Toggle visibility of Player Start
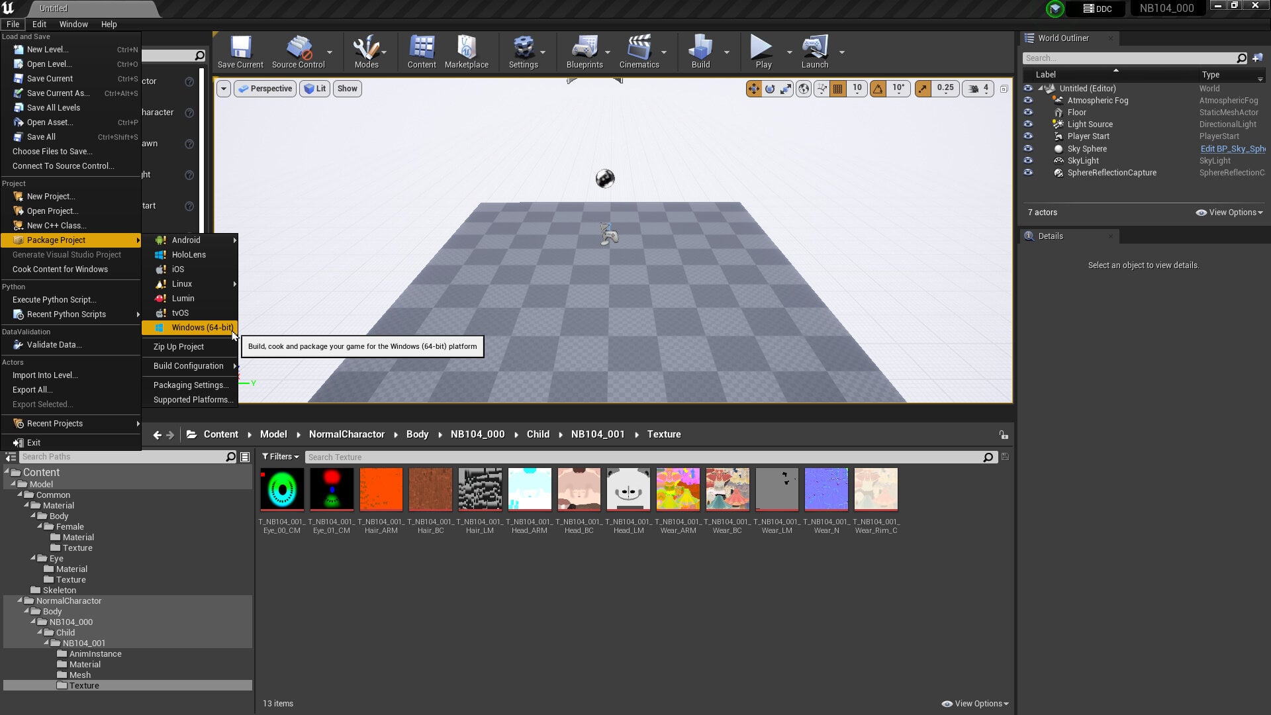Screen dimensions: 1271x715 [x=1028, y=136]
